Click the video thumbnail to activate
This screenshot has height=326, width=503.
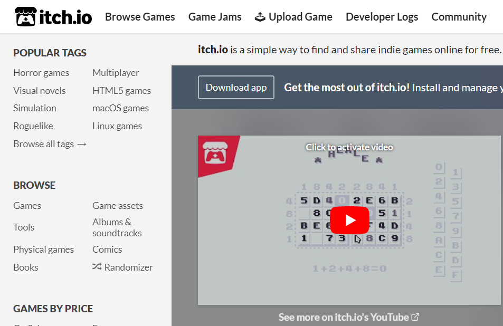coord(349,220)
